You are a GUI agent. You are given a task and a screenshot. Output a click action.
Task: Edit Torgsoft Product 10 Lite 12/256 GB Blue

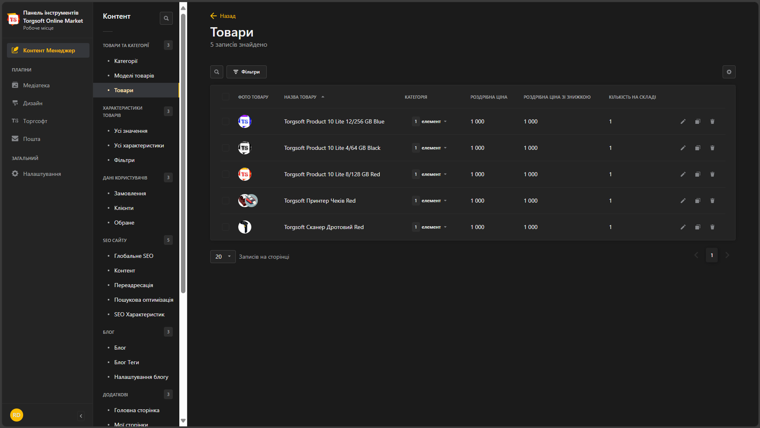pos(683,121)
